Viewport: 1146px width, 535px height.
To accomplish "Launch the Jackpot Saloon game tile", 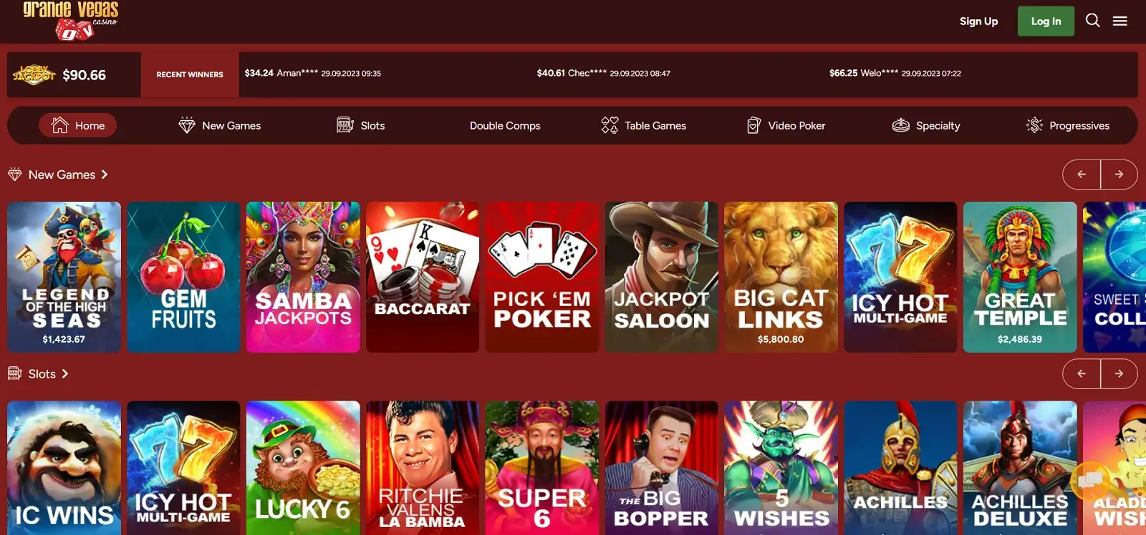I will 661,277.
